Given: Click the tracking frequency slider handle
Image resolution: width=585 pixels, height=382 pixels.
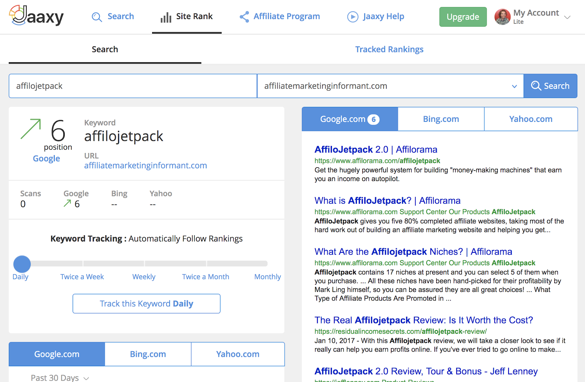Looking at the screenshot, I should pyautogui.click(x=22, y=264).
